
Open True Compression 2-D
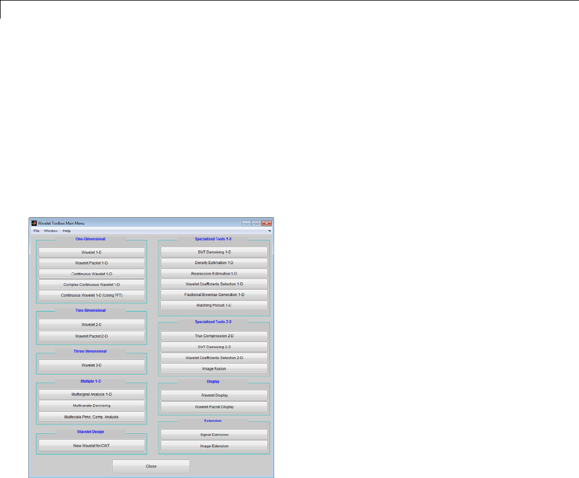click(x=214, y=336)
